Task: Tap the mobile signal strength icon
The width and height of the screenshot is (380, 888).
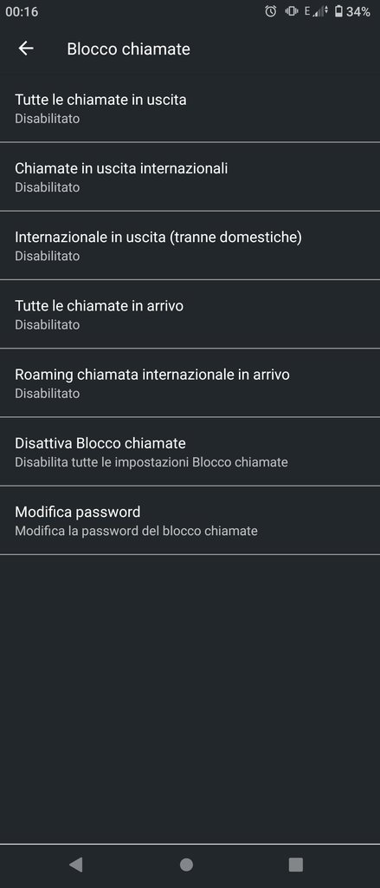Action: [320, 11]
